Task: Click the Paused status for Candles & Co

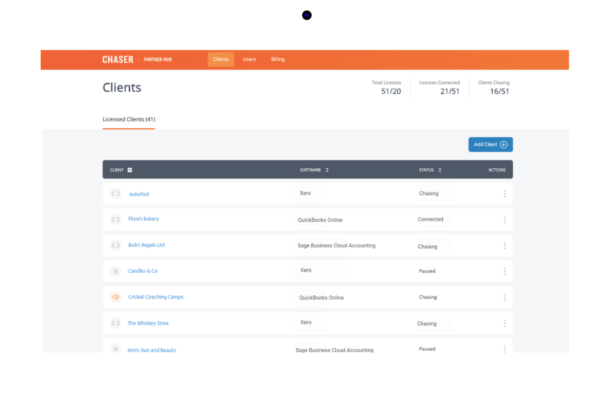Action: (427, 270)
